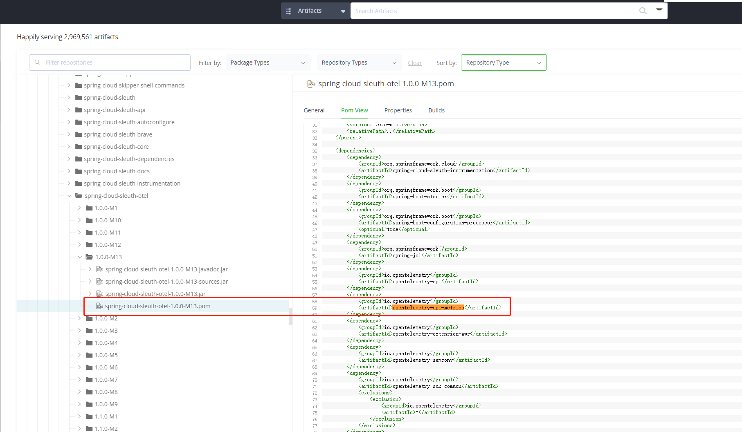Click the Clear link next to filters
Image resolution: width=742 pixels, height=432 pixels.
coord(414,63)
